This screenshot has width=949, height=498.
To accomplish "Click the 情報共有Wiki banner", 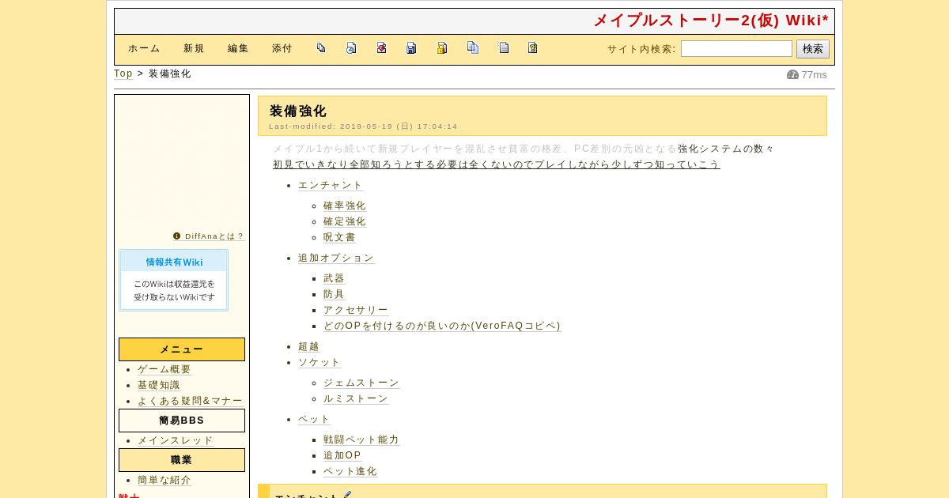I will click(173, 280).
